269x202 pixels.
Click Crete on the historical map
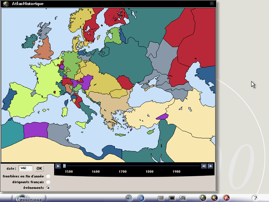(120, 135)
